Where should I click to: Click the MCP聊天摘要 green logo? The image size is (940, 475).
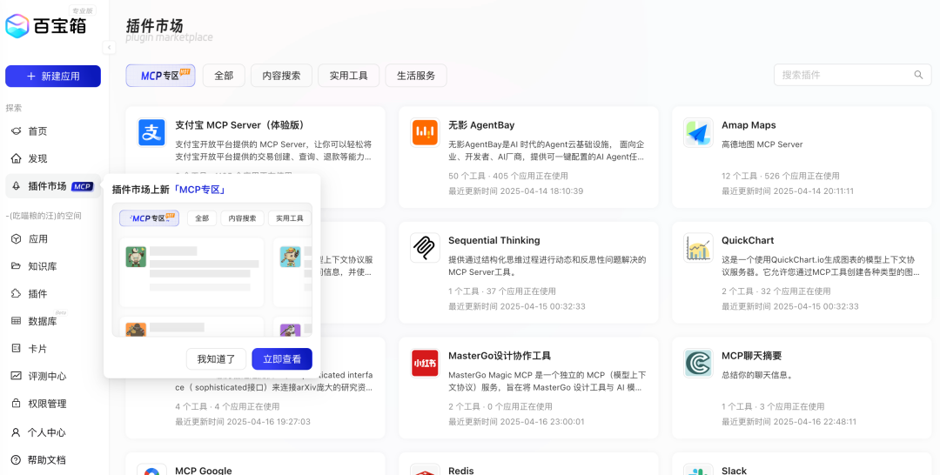tap(698, 363)
